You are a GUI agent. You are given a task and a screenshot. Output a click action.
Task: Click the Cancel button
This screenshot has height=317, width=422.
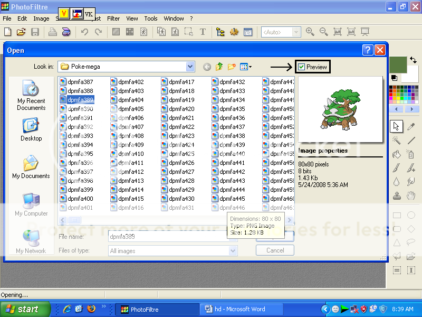click(275, 250)
